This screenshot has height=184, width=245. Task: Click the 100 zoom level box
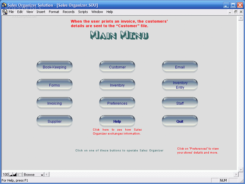click(5, 174)
